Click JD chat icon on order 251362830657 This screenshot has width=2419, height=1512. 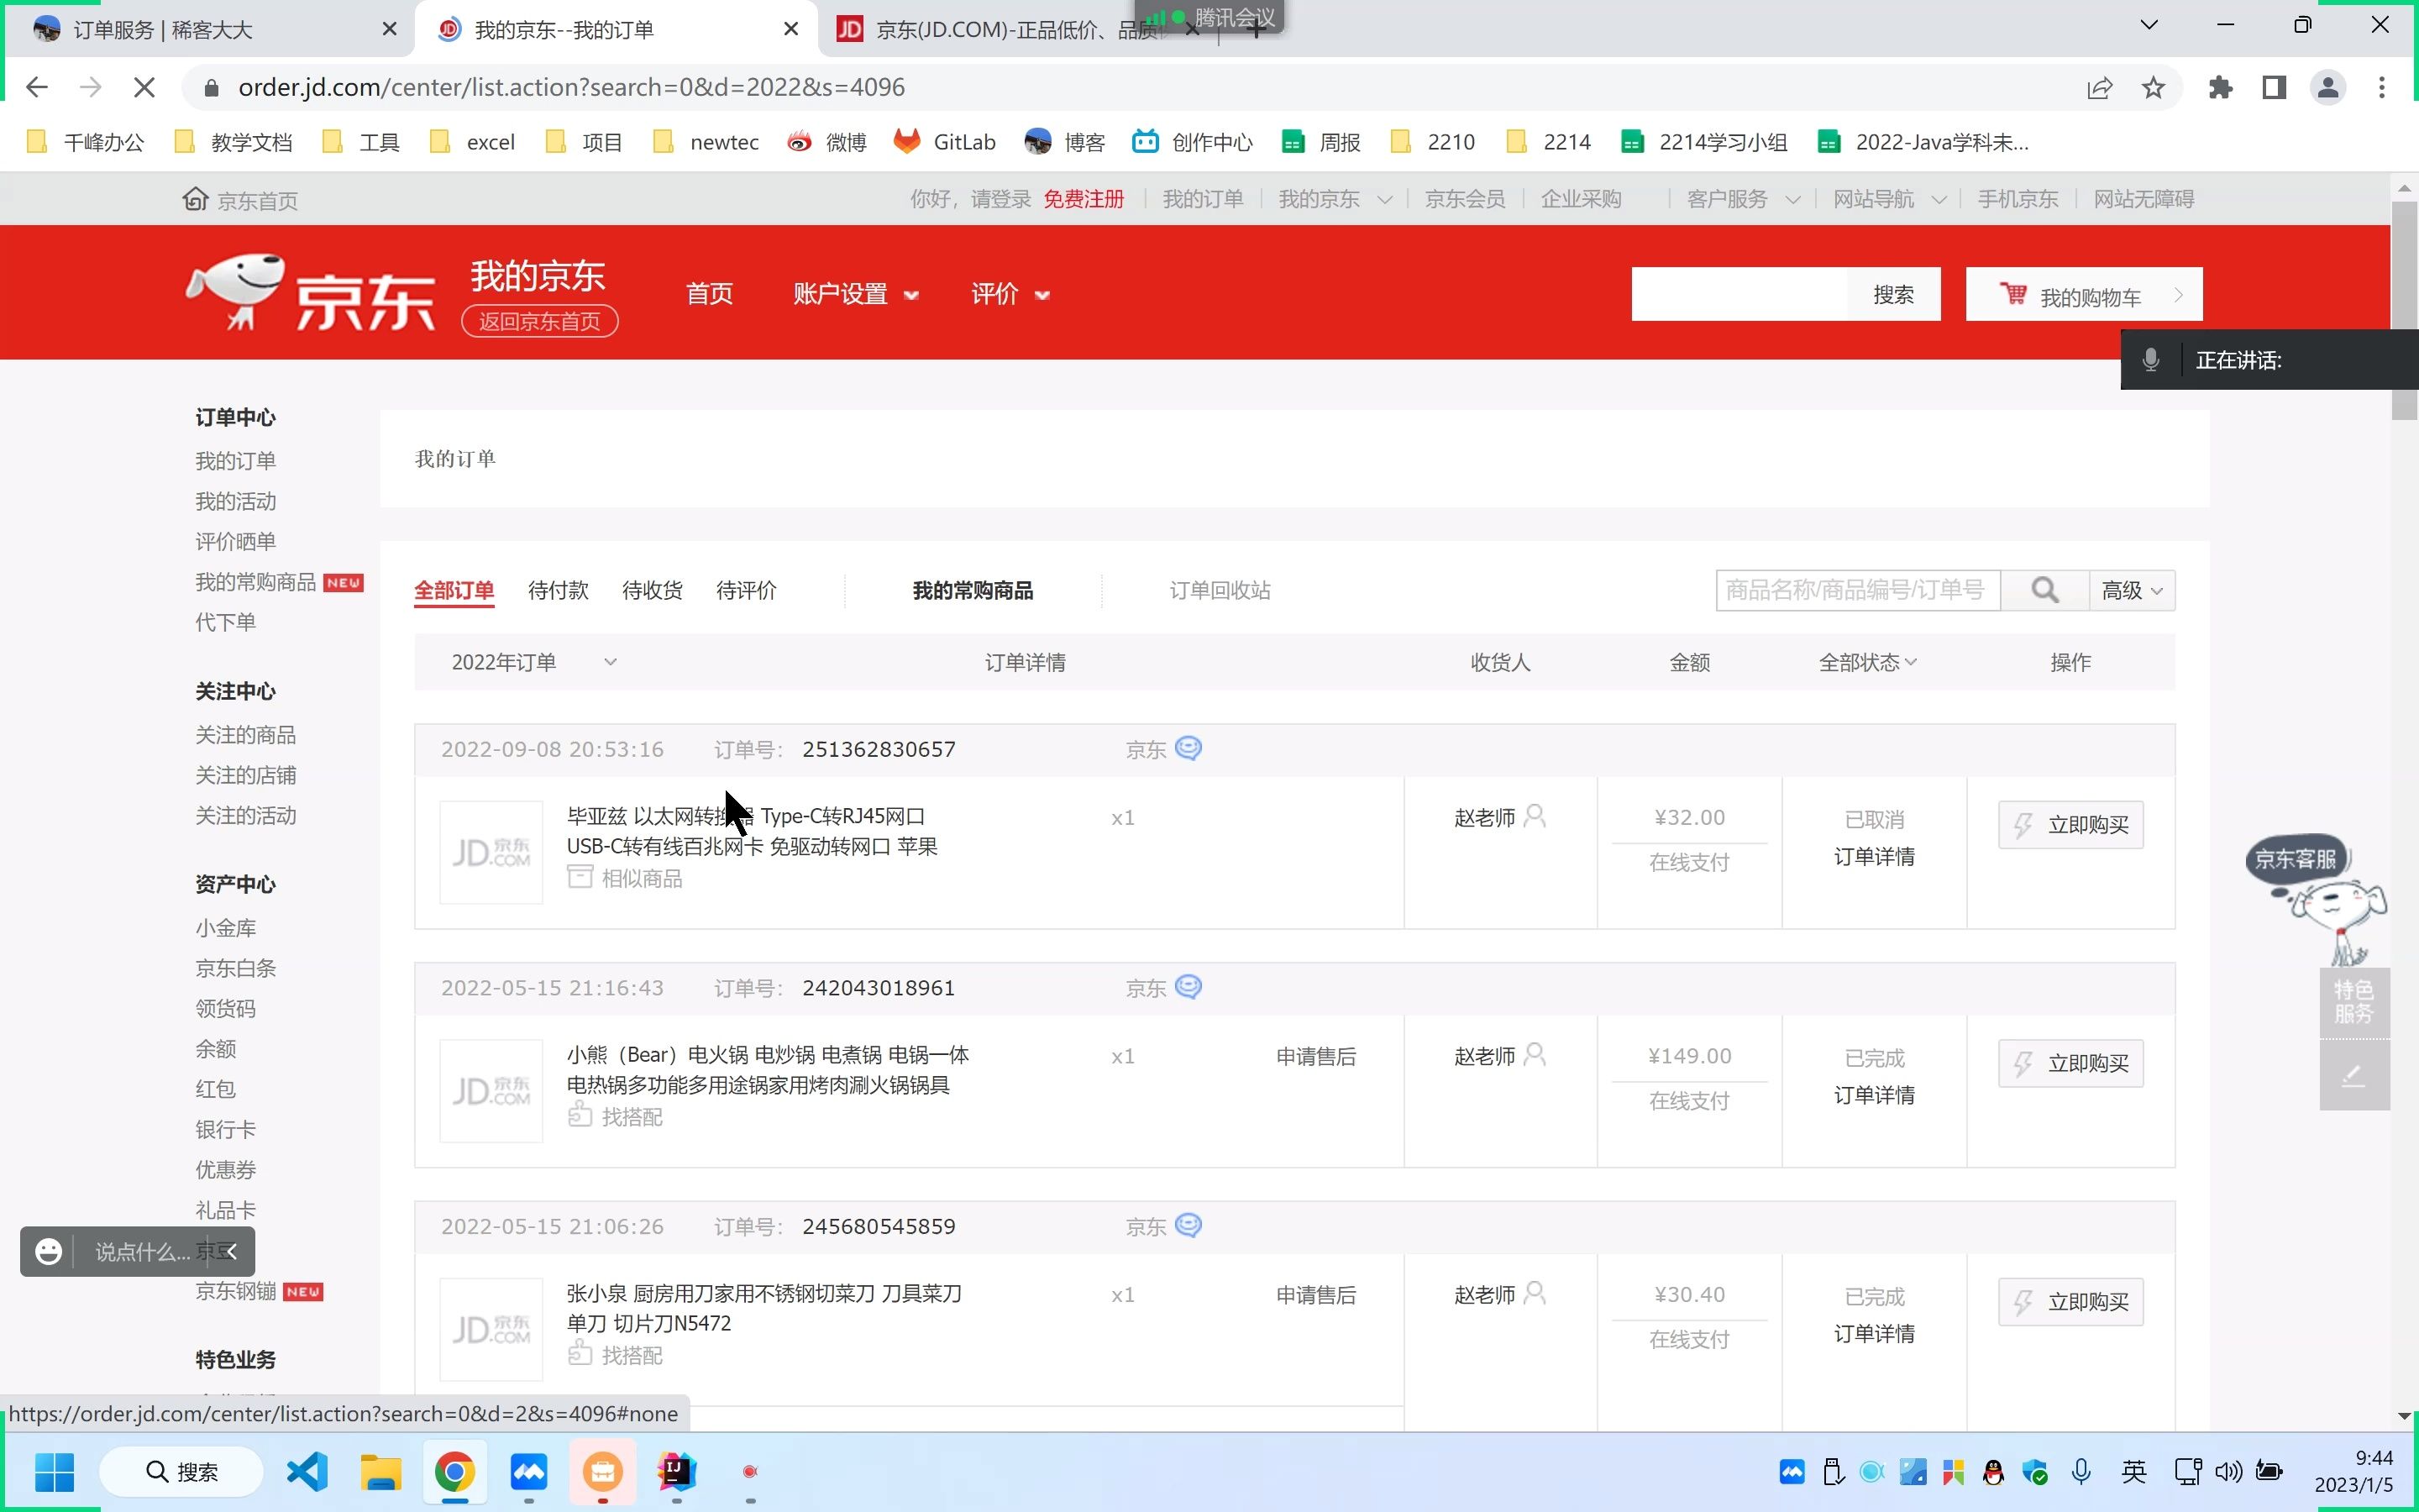pyautogui.click(x=1188, y=748)
